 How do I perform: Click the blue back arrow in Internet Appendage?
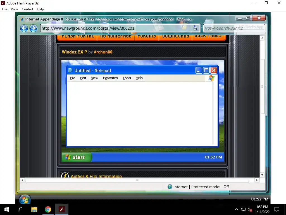pyautogui.click(x=24, y=28)
